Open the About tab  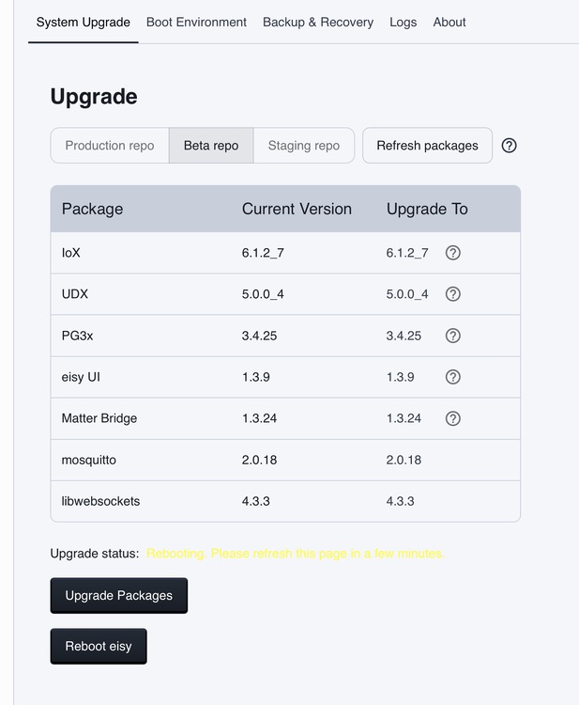[x=449, y=23]
